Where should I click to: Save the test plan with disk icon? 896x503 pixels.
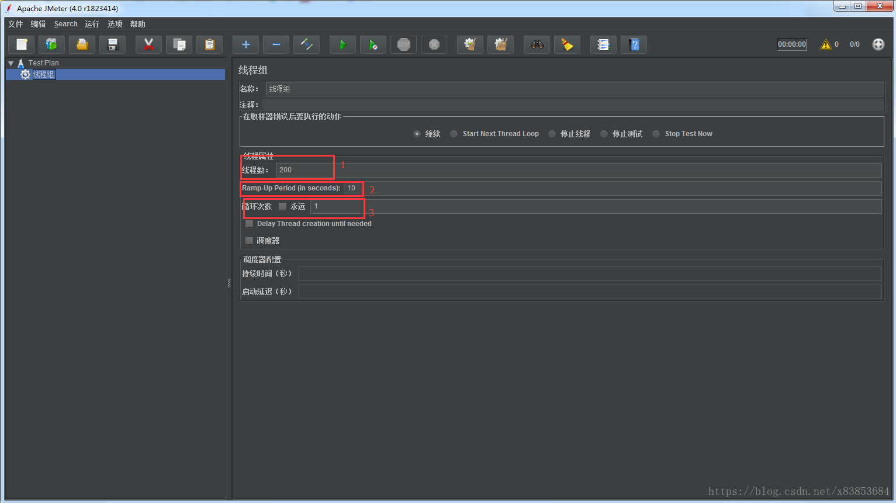point(113,44)
